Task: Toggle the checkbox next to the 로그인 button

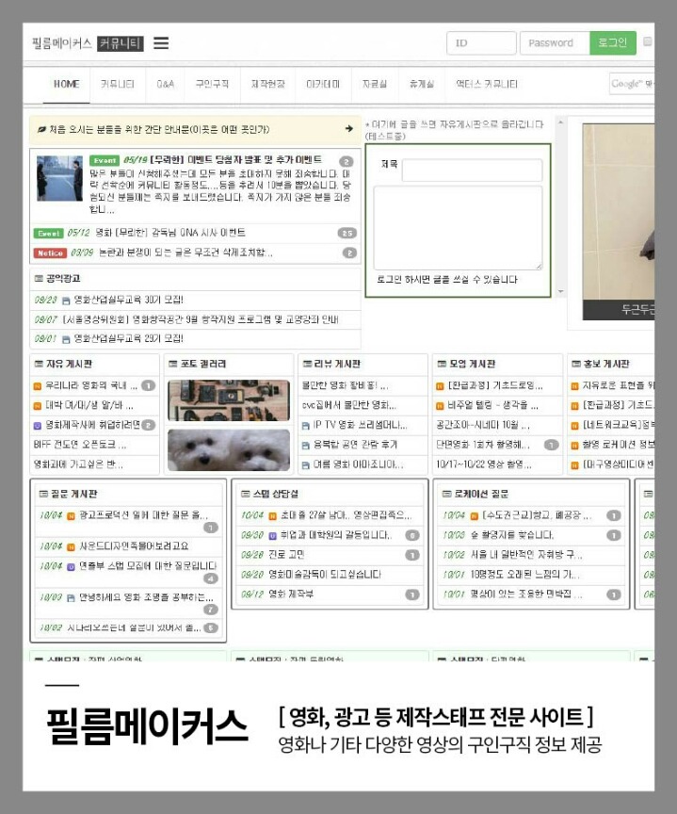Action: tap(648, 41)
